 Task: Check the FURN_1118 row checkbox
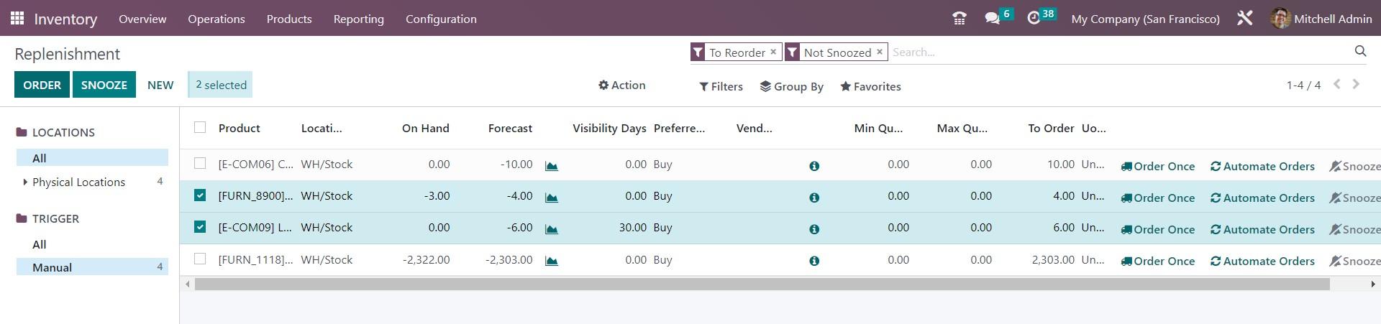pos(200,259)
